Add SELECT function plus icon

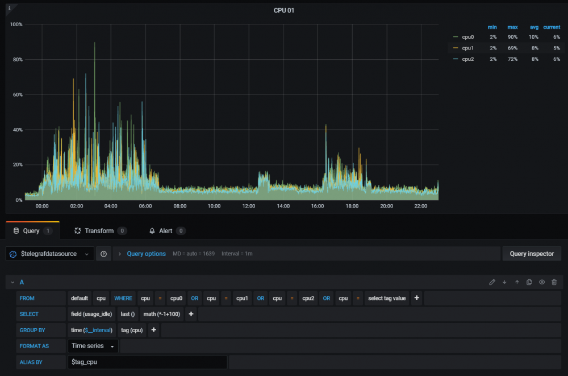tap(191, 314)
